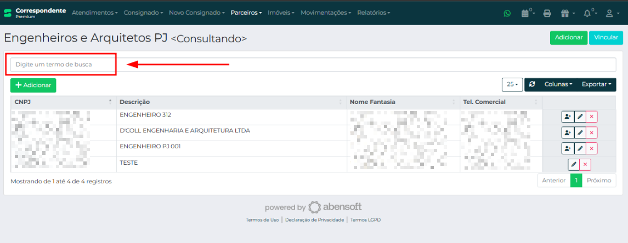Open the Colunas dropdown
This screenshot has height=243, width=628.
tap(558, 85)
